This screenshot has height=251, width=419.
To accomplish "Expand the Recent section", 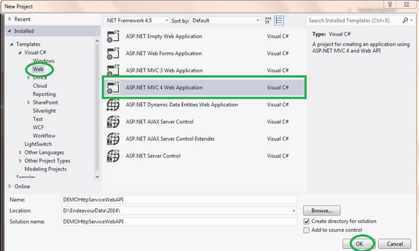I will (x=10, y=19).
